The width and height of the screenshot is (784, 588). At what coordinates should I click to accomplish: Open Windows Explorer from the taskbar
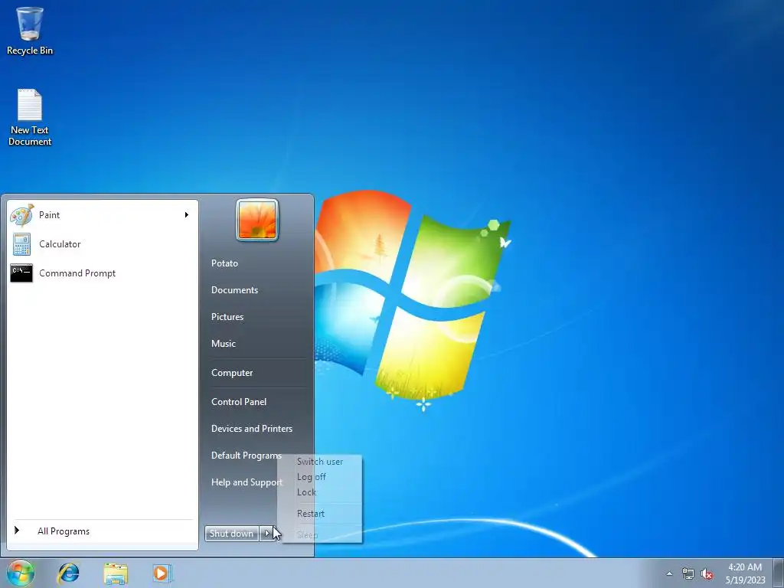pyautogui.click(x=116, y=573)
